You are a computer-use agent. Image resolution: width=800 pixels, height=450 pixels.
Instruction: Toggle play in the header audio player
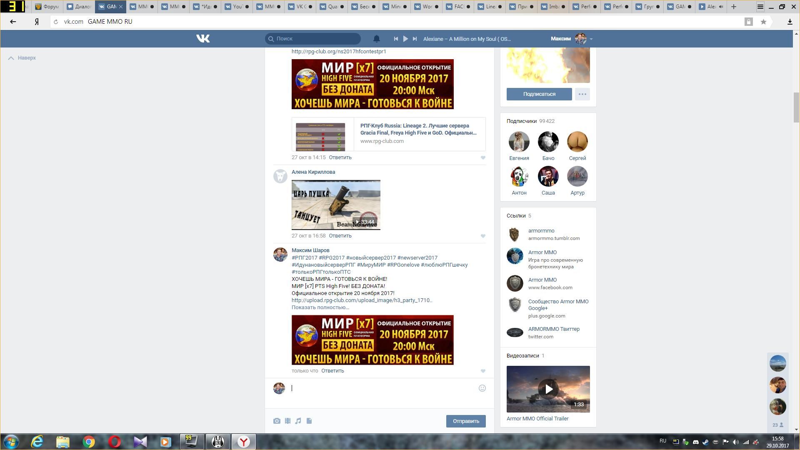click(405, 39)
